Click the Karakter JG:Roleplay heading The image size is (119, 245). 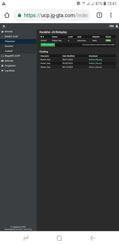[x=53, y=32]
